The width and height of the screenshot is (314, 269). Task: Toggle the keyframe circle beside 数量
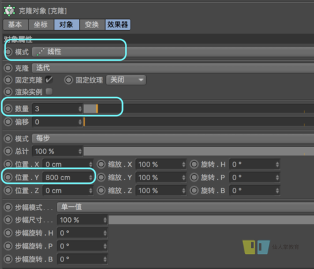[x=8, y=109]
